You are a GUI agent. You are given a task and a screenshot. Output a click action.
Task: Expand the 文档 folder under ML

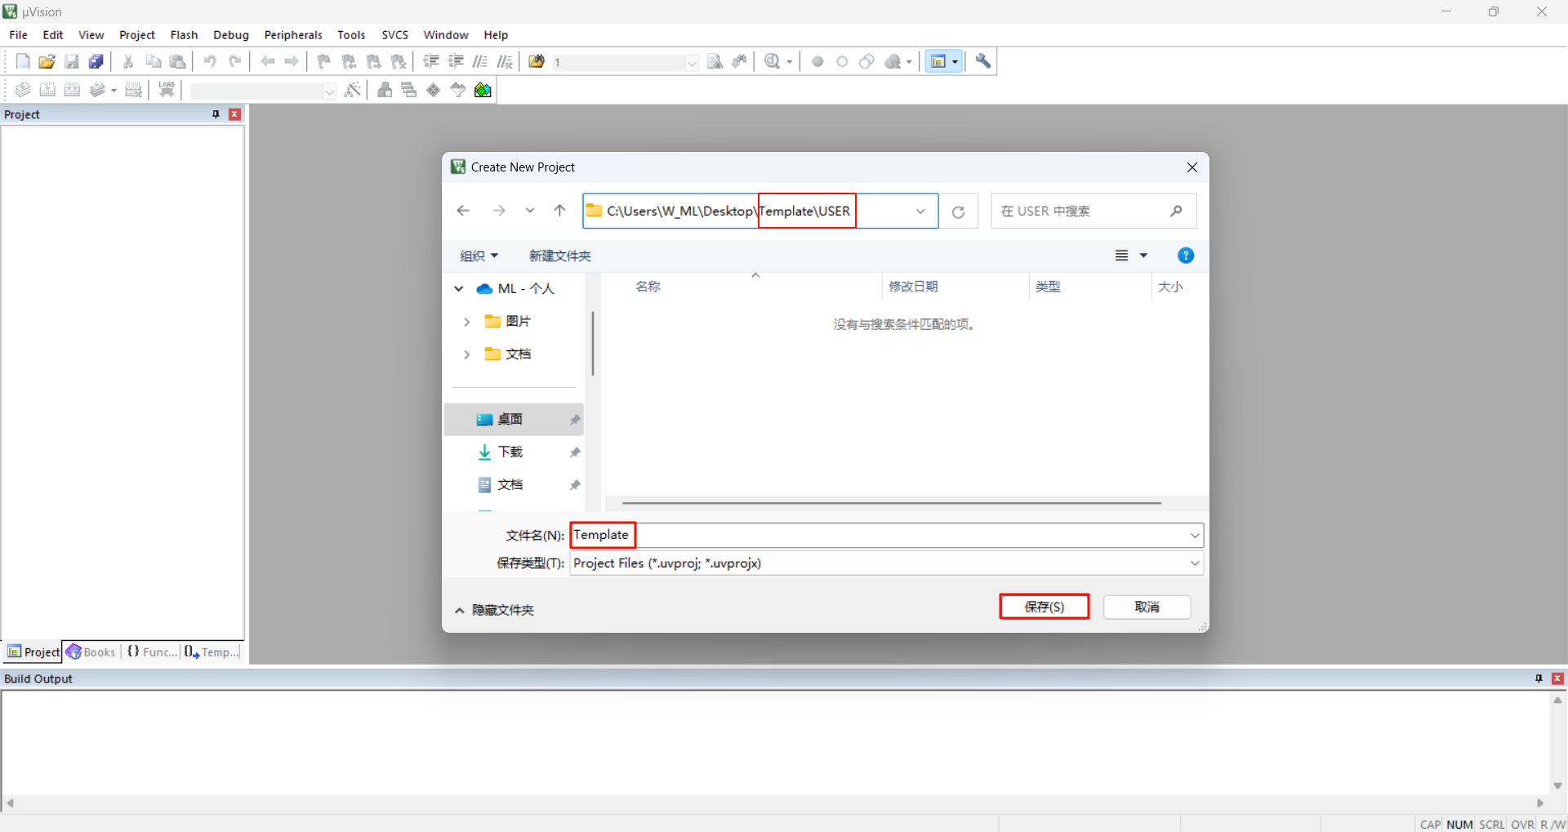(x=466, y=354)
